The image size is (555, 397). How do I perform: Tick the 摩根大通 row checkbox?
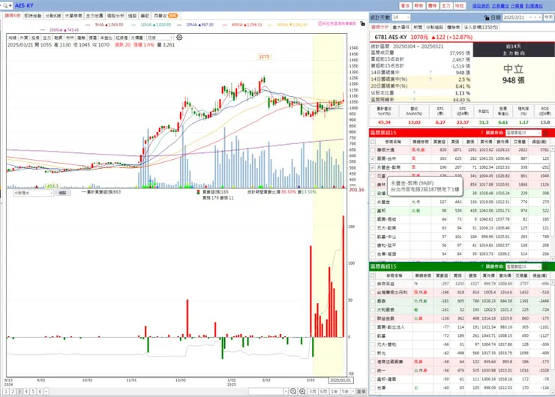373,150
